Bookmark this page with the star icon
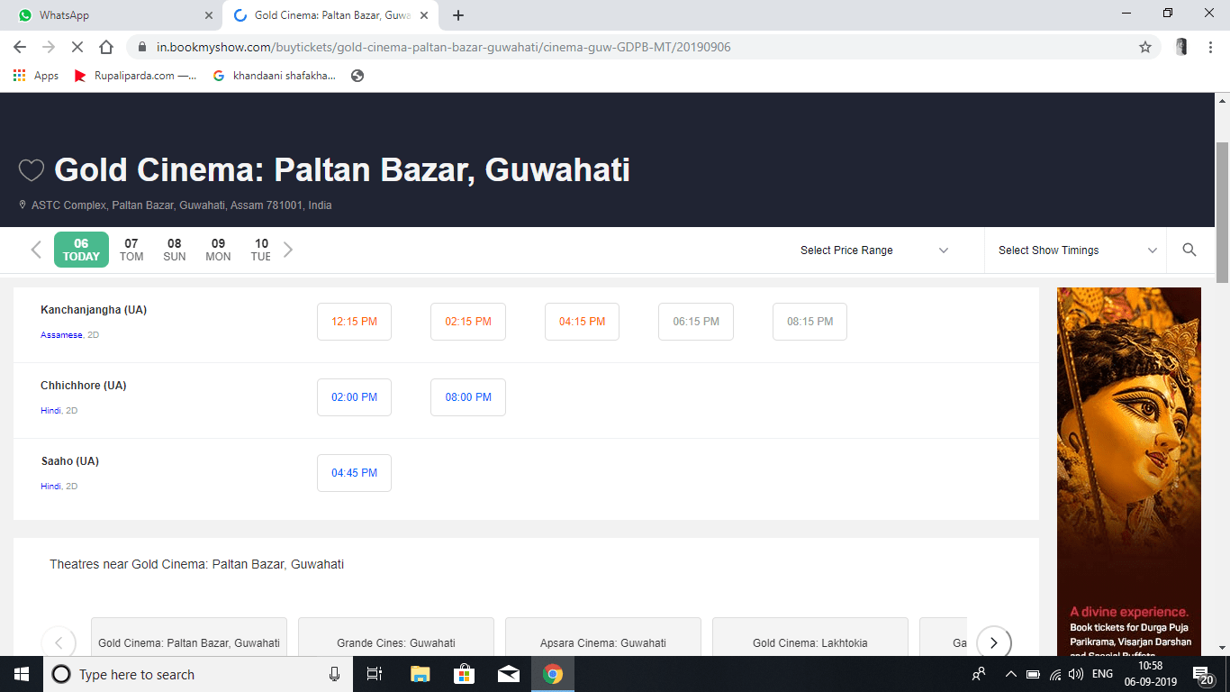This screenshot has width=1230, height=692. point(1145,47)
